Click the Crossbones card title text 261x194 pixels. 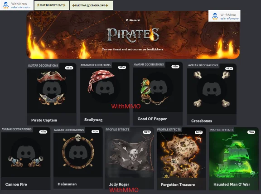point(202,121)
